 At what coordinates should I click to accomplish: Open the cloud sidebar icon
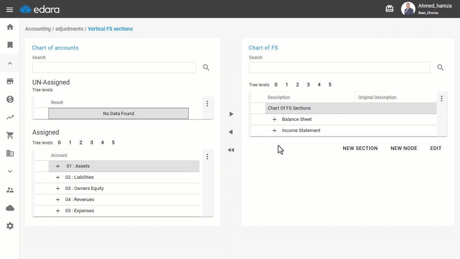coord(10,208)
